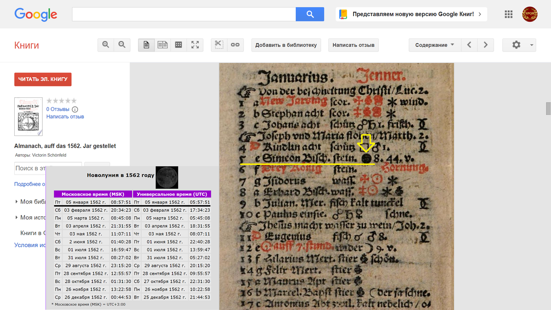The width and height of the screenshot is (551, 310).
Task: Focus the Google search input field
Action: point(184,14)
